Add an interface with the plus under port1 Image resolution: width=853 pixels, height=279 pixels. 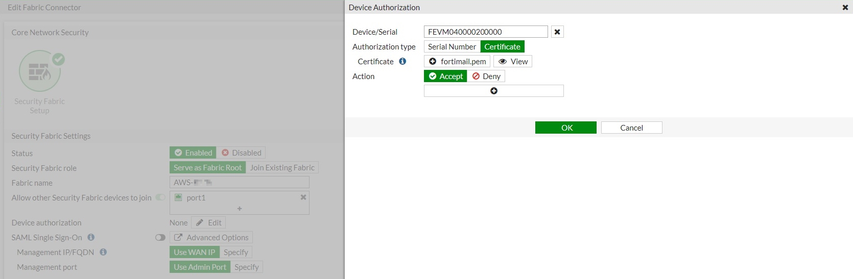tap(240, 209)
